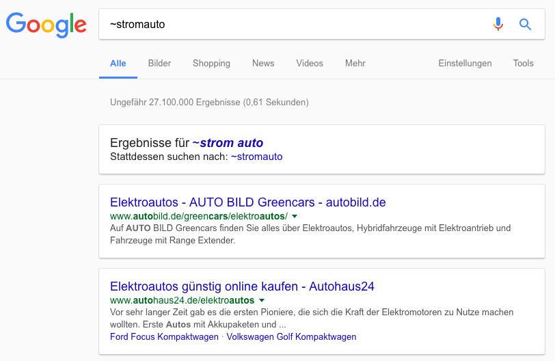
Task: Click the ~strom auto corrected query link
Action: (x=228, y=143)
